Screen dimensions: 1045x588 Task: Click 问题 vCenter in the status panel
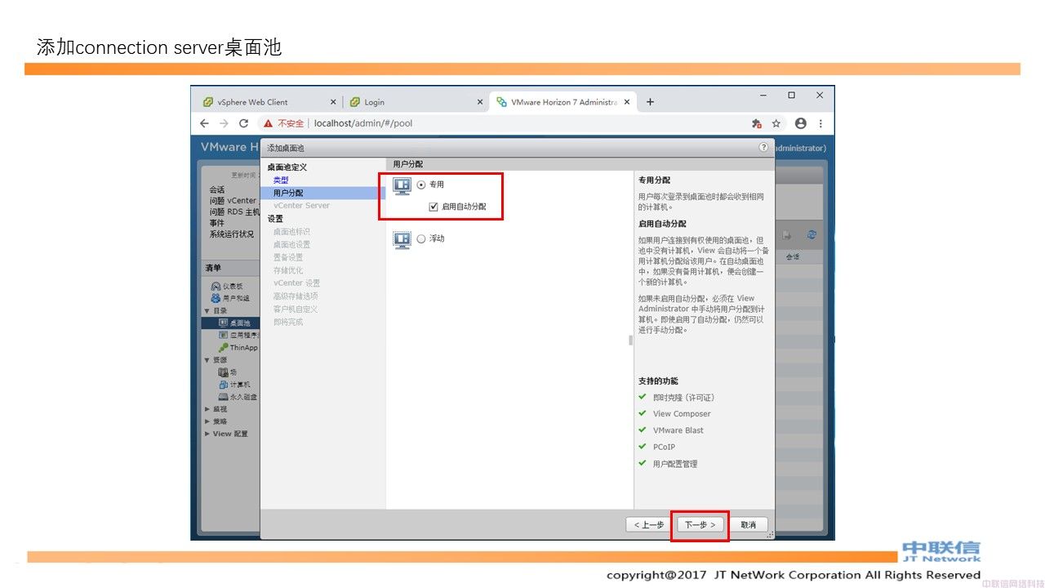click(233, 200)
